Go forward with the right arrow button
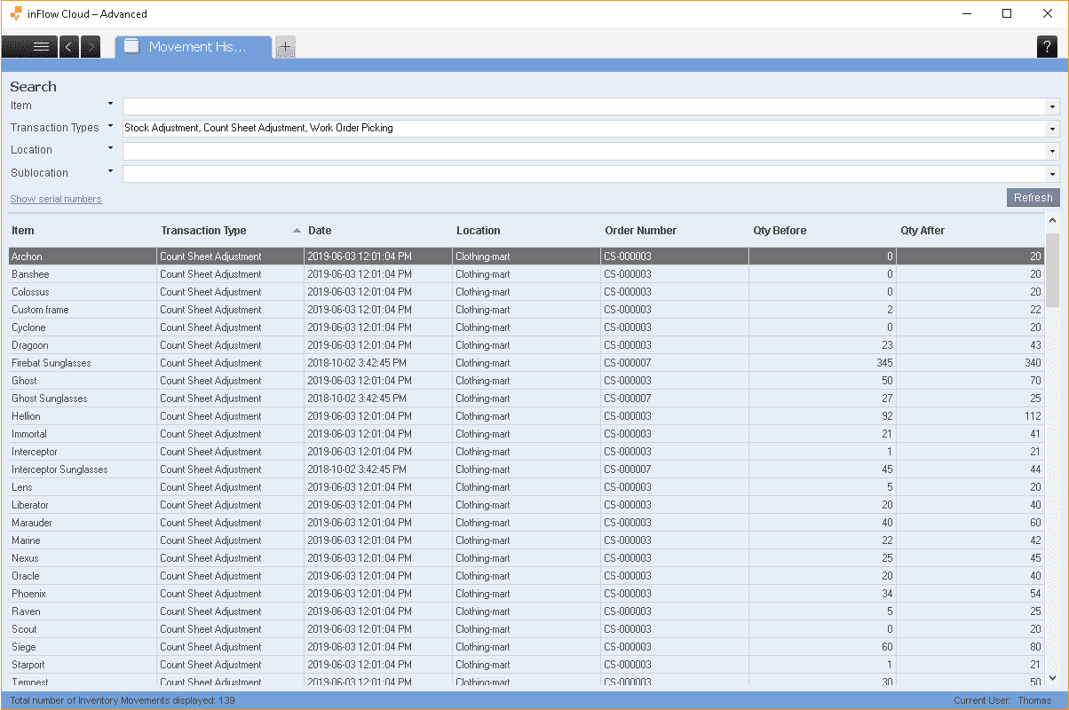Screen dimensions: 1069x710 tap(91, 47)
